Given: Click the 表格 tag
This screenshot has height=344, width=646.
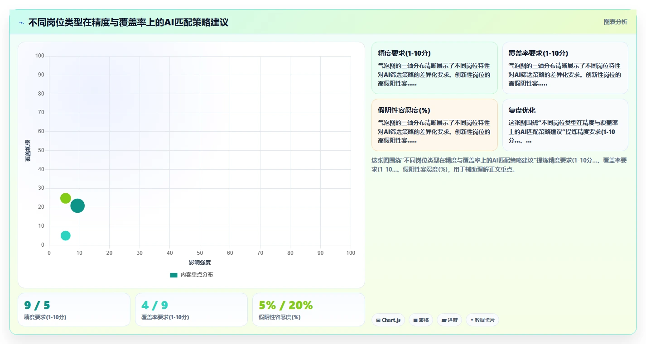Looking at the screenshot, I should point(421,320).
